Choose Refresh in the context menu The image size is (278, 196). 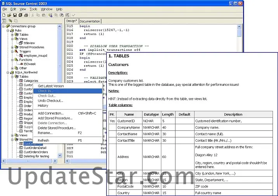[68, 140]
